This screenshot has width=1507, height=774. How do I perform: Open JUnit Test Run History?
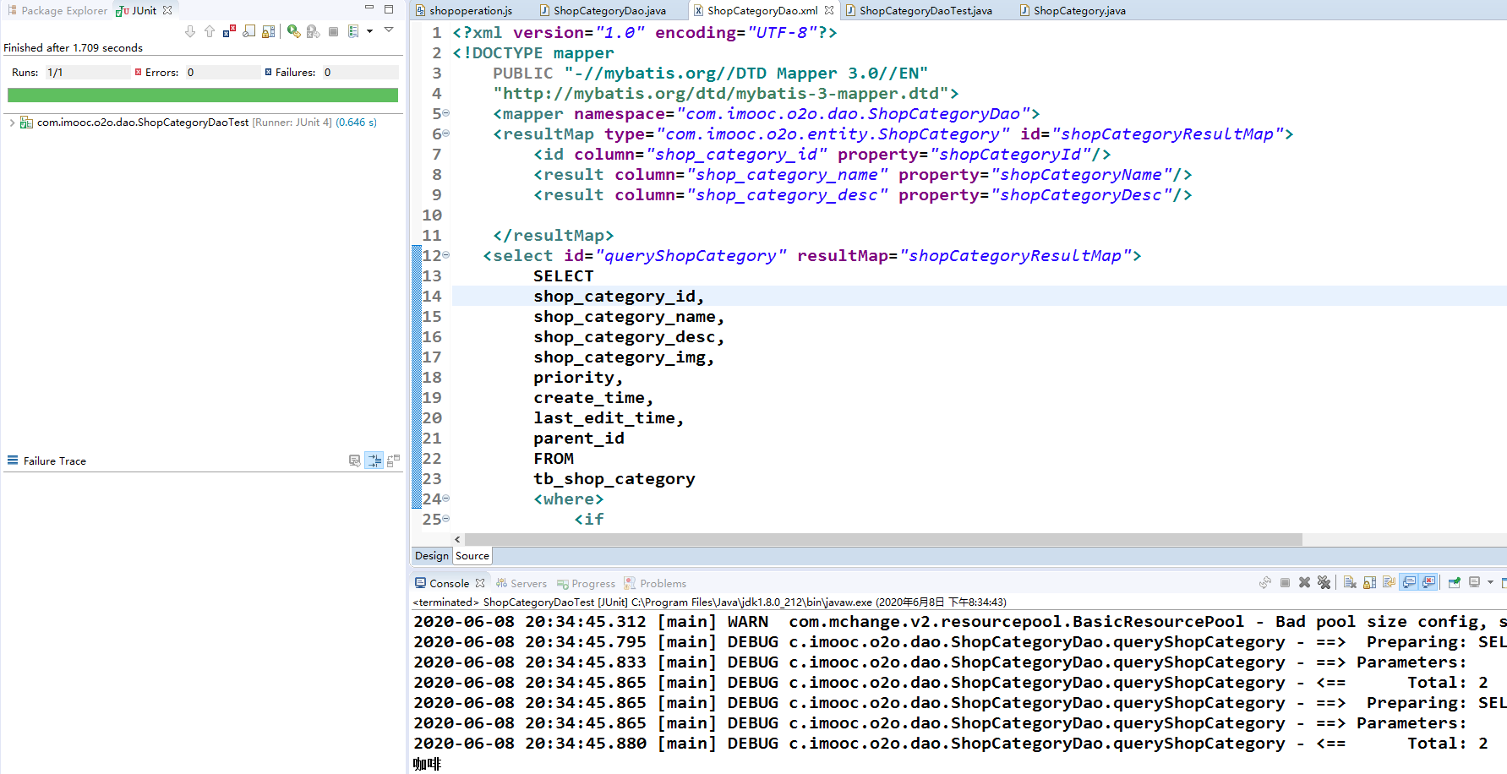353,31
